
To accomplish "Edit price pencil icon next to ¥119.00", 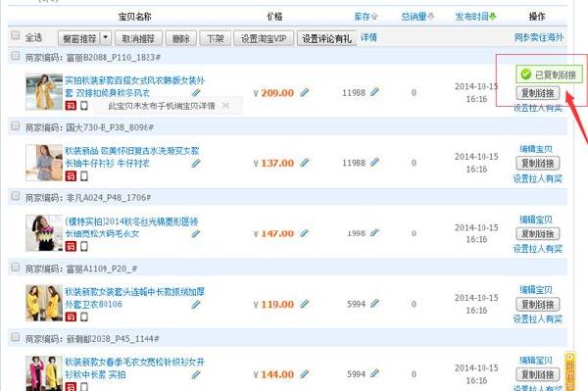I will [x=305, y=304].
